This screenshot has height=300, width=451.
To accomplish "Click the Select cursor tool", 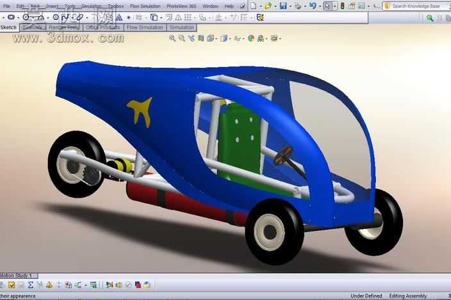I will [x=327, y=6].
